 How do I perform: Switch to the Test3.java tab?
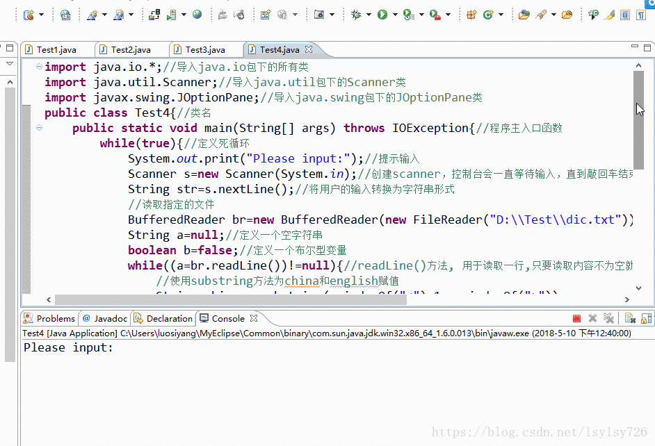(x=205, y=49)
